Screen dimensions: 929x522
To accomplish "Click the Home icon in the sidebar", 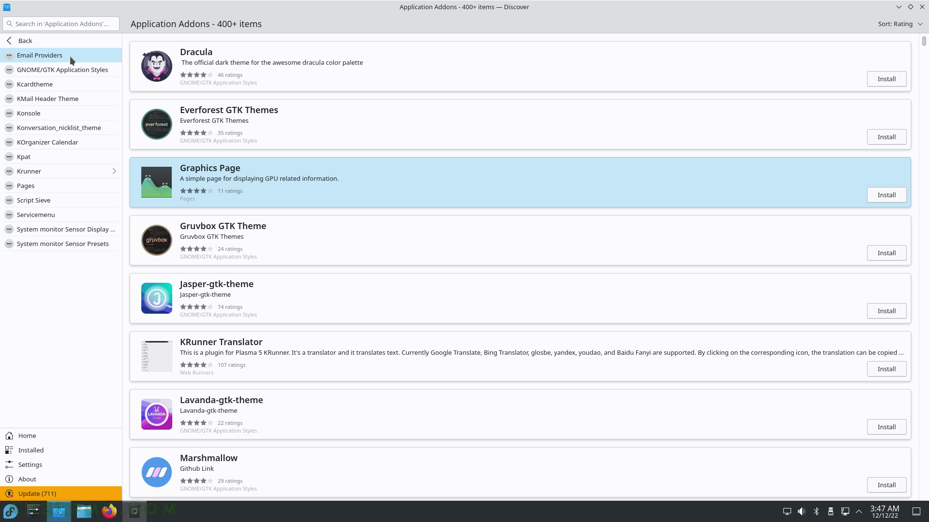I will click(9, 435).
